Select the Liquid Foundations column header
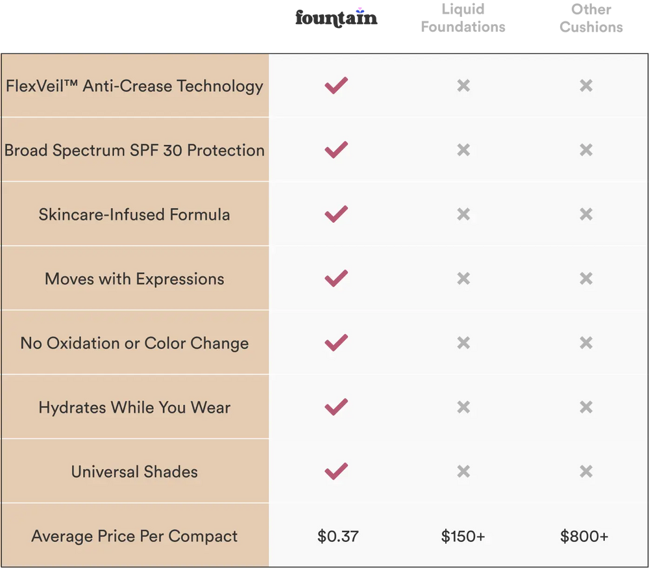Image resolution: width=649 pixels, height=568 pixels. 463,18
